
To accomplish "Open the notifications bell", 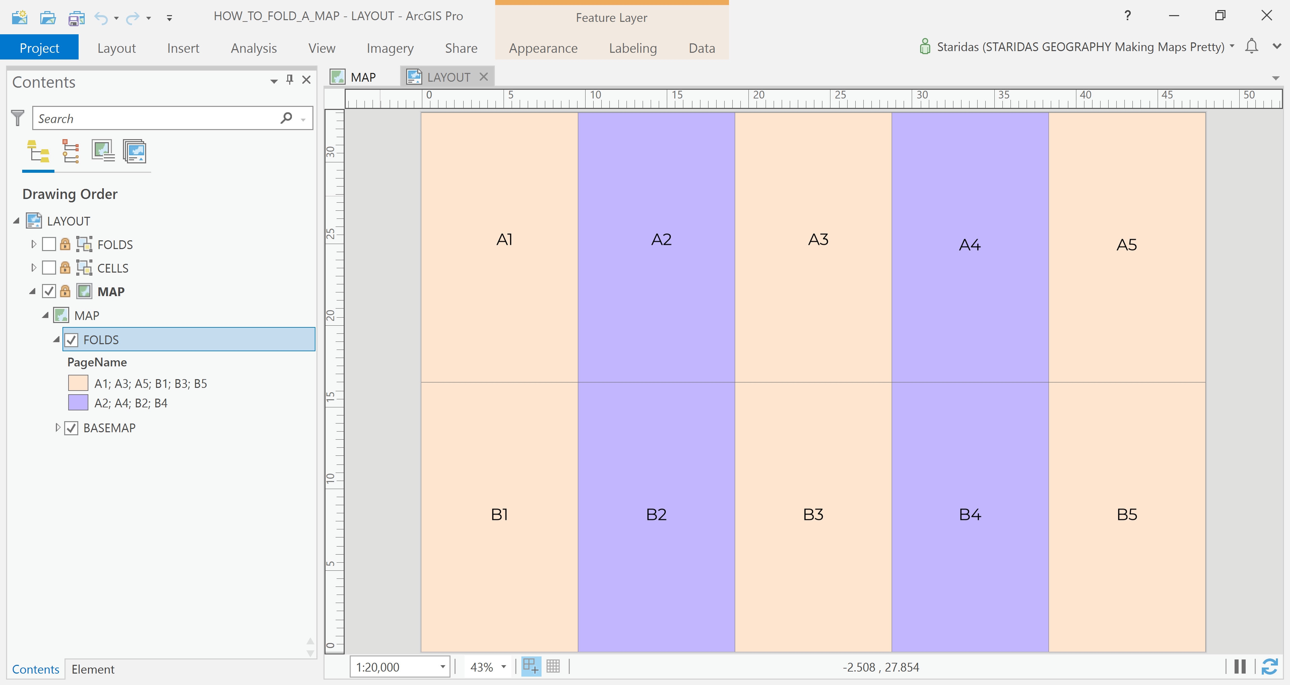I will coord(1251,46).
